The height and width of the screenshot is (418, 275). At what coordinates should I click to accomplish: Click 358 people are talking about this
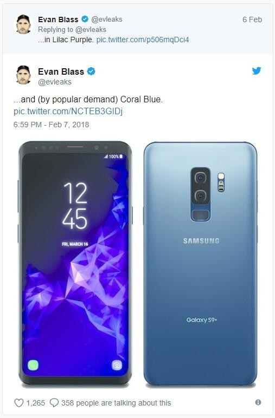(x=116, y=403)
